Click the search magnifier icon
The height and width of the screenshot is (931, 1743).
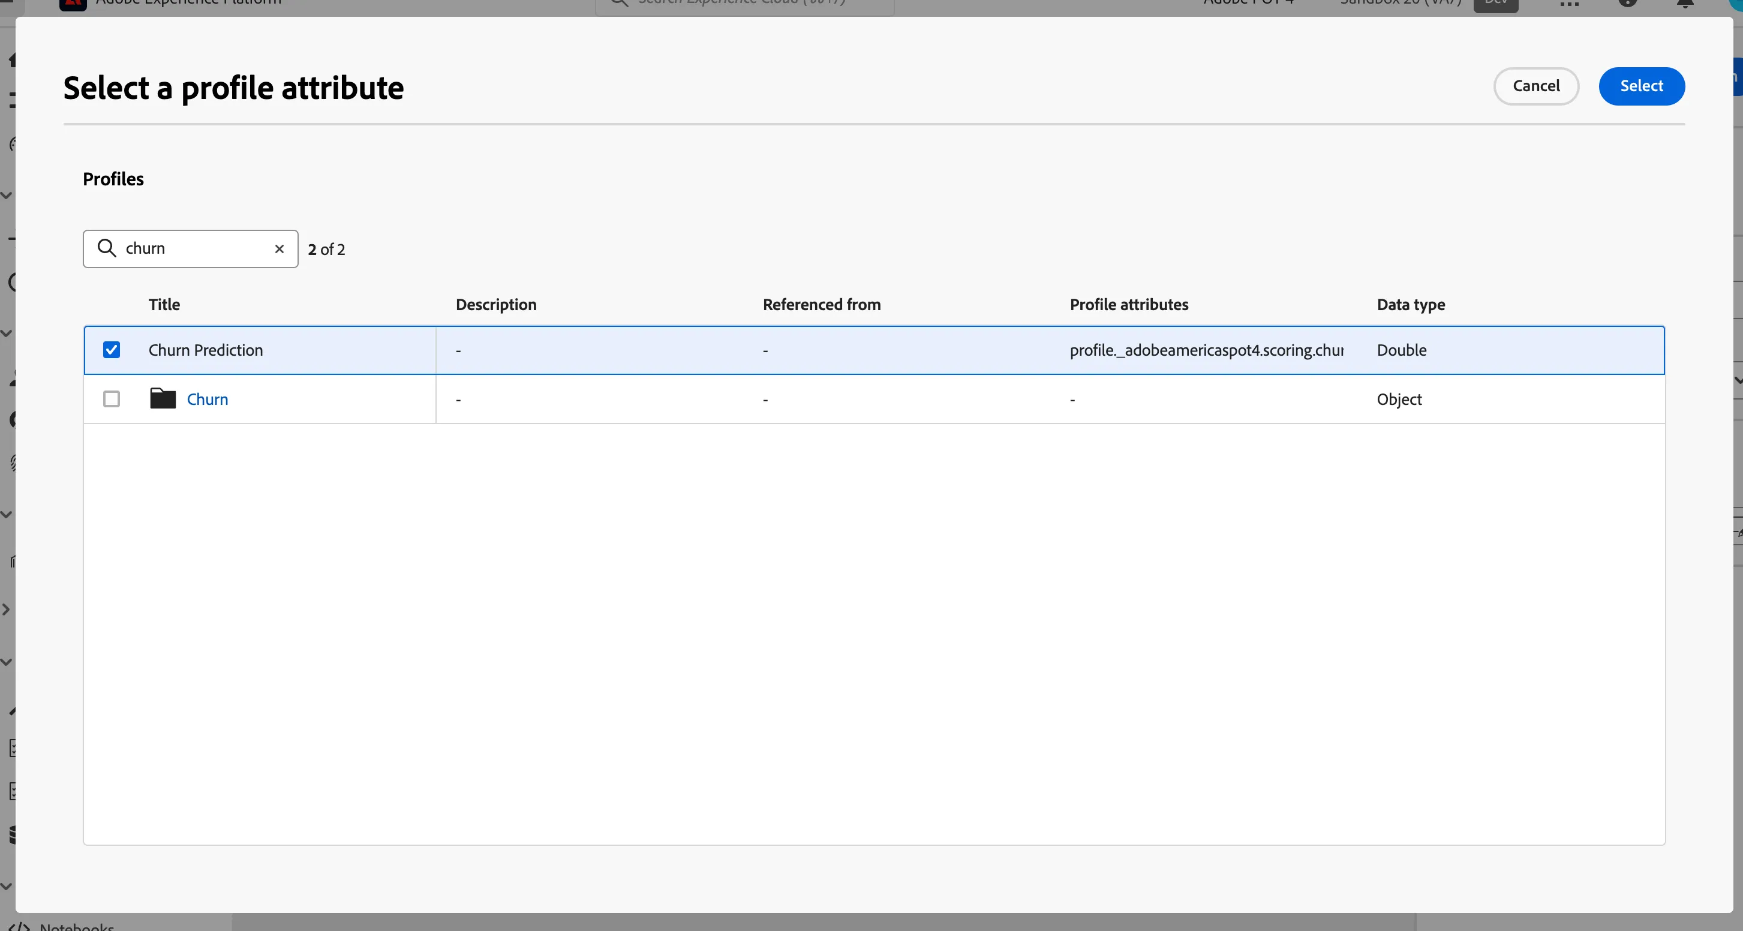tap(107, 248)
